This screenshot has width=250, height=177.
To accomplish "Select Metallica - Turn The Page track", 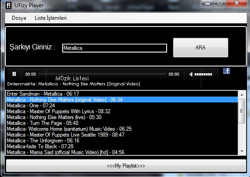I will (122, 123).
